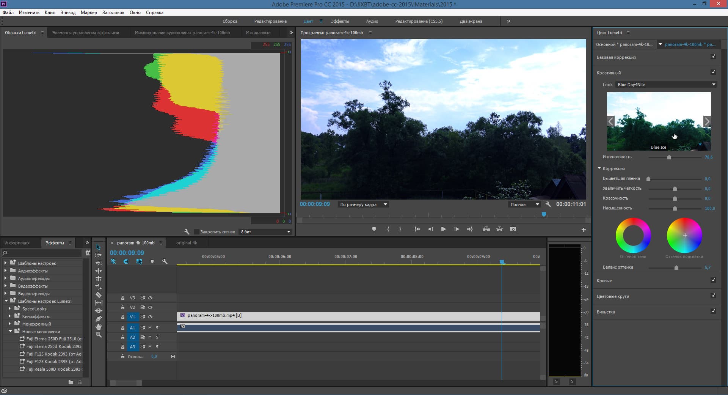
Task: Uncheck the Виньетка section checkbox
Action: 713,311
